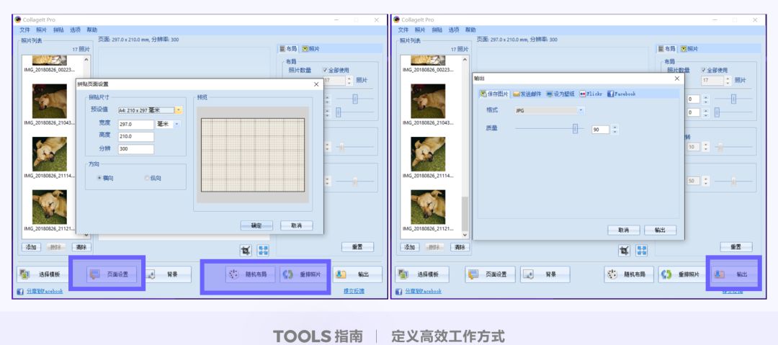Open 提交反馈 link in window with 拼贴页面设置 dialog
778x345 pixels.
pyautogui.click(x=354, y=292)
